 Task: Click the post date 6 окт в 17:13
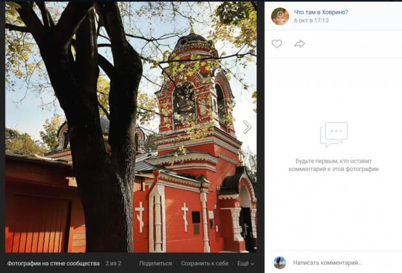click(311, 21)
